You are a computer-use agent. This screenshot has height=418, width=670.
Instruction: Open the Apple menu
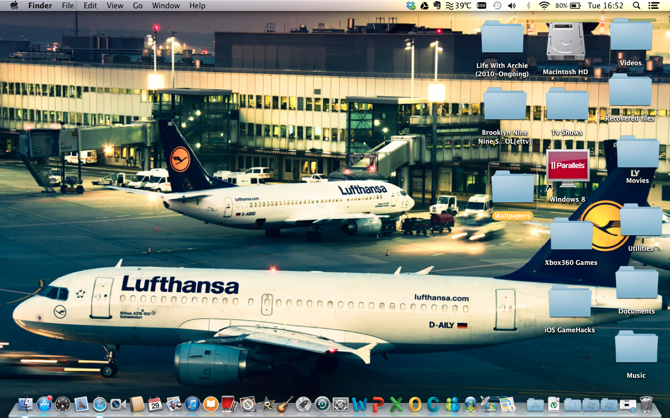pyautogui.click(x=14, y=6)
